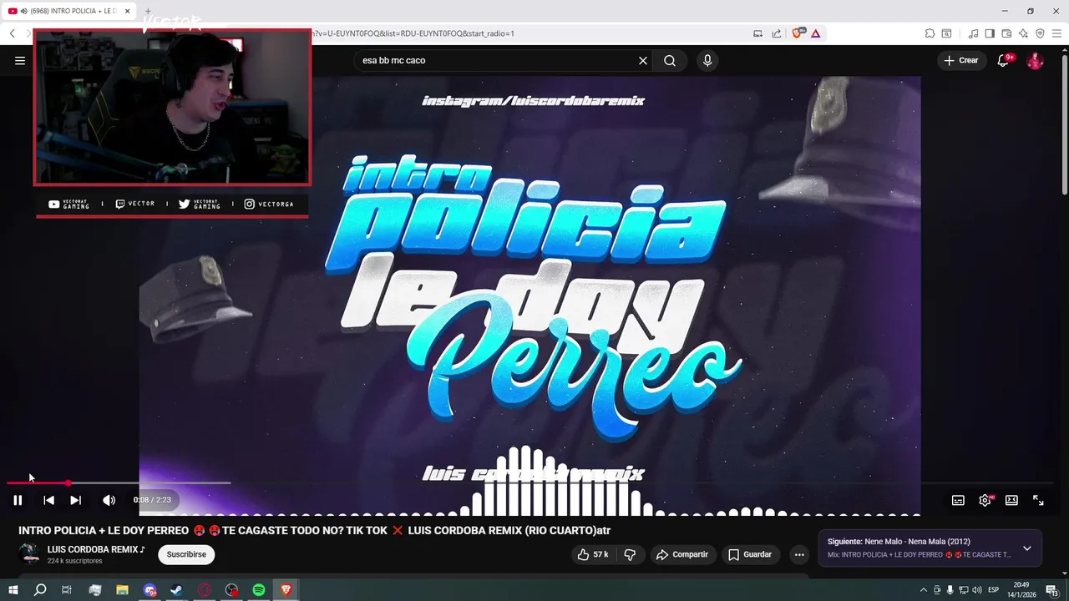Toggle subtitles in the video player
The height and width of the screenshot is (601, 1069).
(x=958, y=500)
